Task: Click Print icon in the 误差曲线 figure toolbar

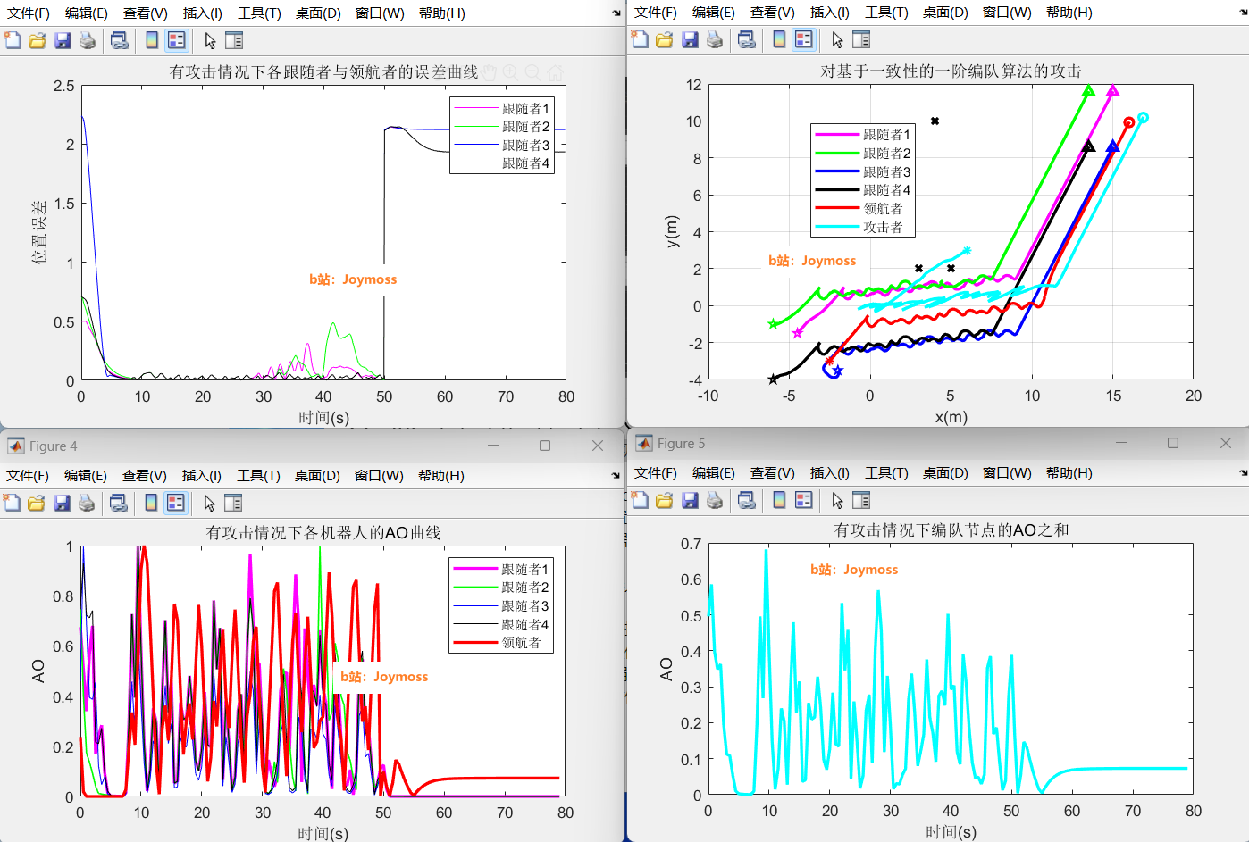Action: [x=88, y=40]
